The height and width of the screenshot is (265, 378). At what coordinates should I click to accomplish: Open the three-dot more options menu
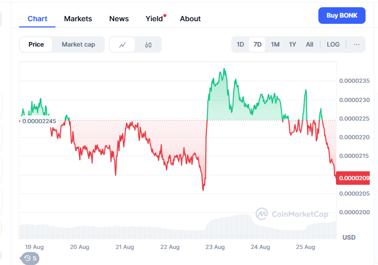pos(357,45)
